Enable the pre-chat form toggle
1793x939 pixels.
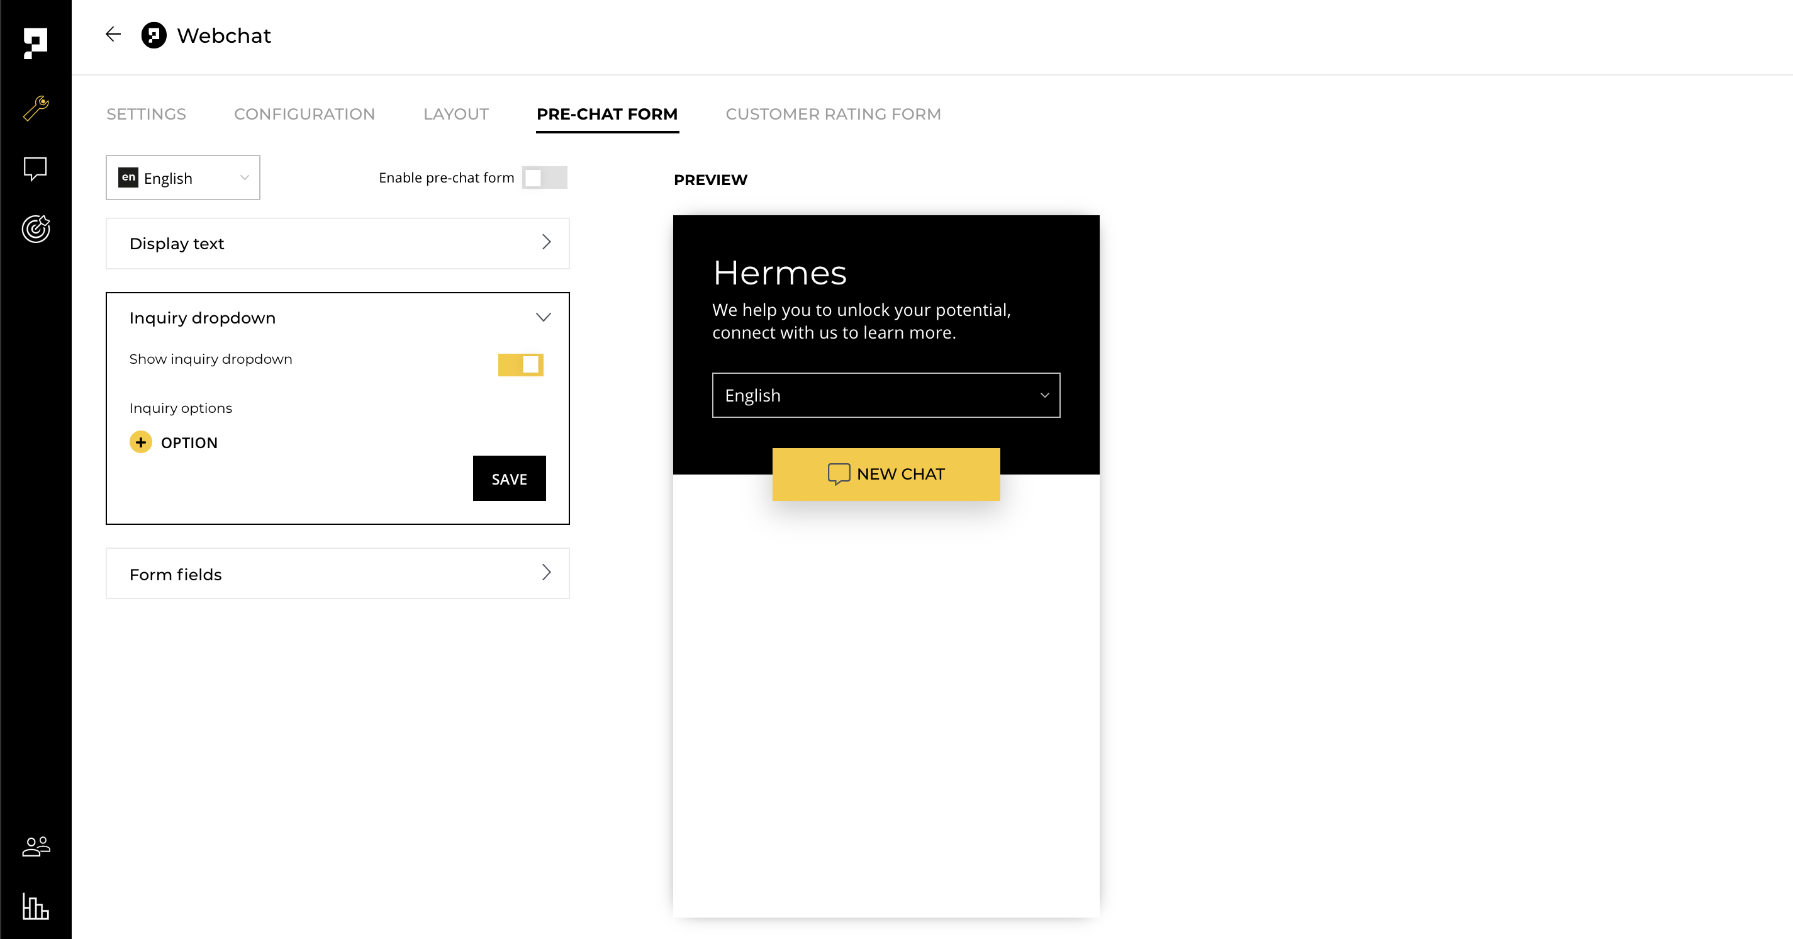tap(544, 177)
